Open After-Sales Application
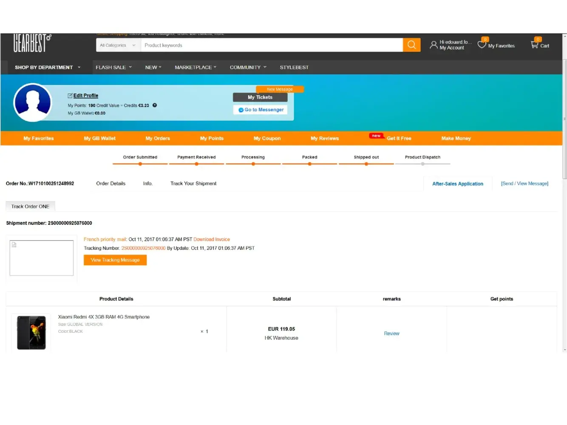Screen dimensions: 567x425 pos(458,184)
